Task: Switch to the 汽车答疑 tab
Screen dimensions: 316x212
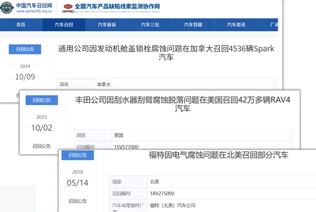Action: click(x=193, y=25)
